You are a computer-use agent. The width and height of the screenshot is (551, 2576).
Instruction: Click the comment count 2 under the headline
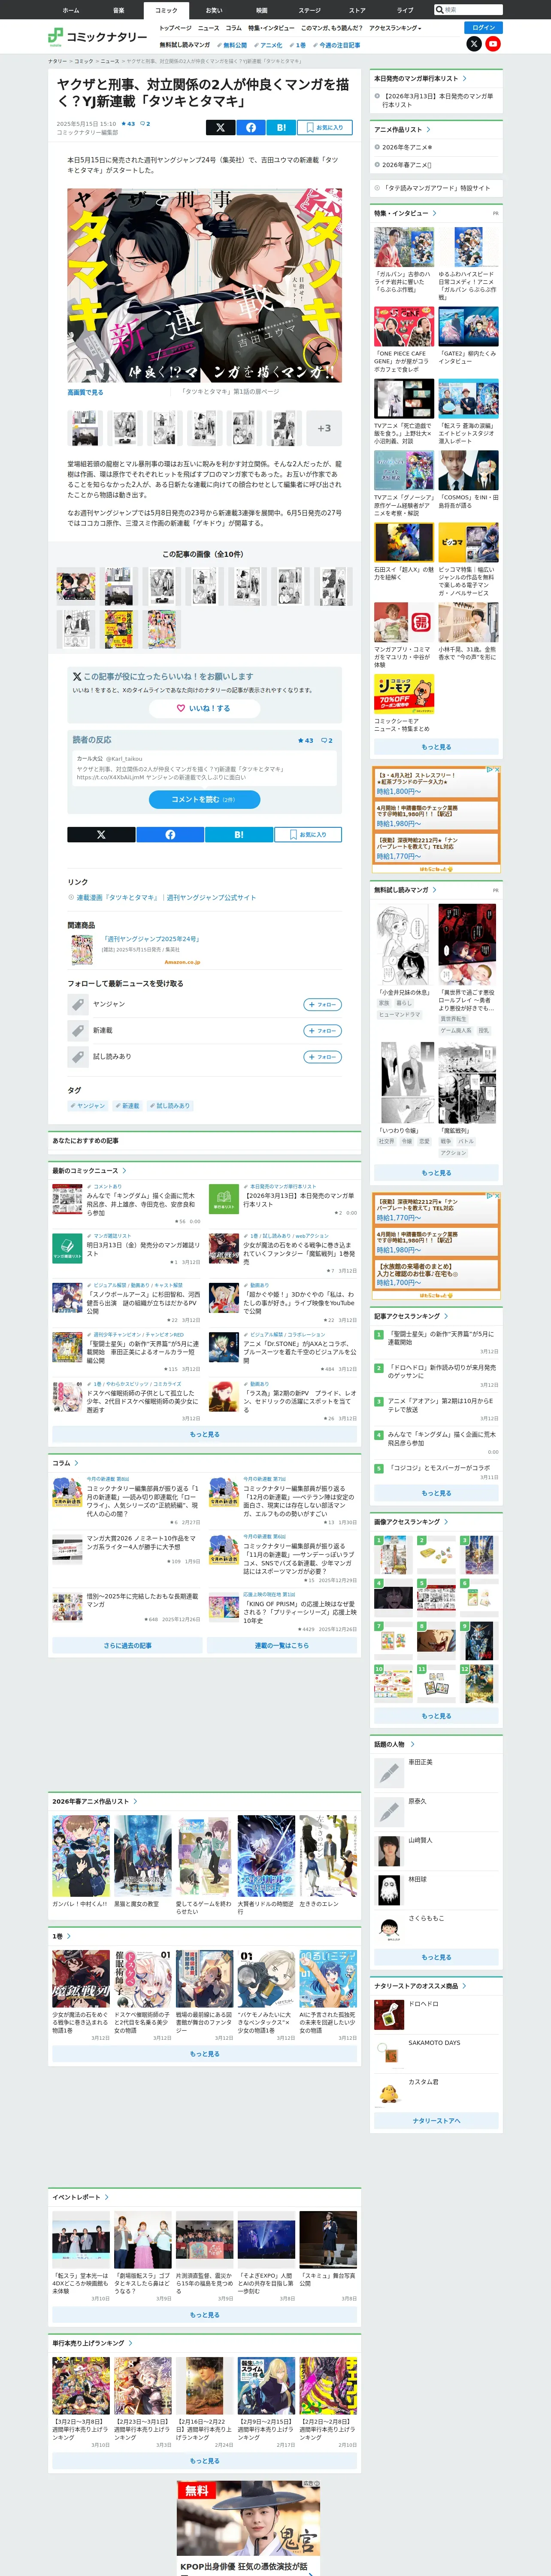[x=145, y=124]
